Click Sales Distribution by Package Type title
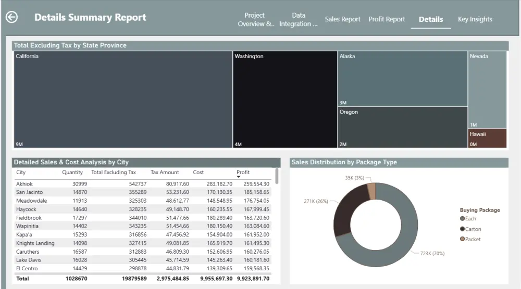Viewport: 521px width, 289px height. click(344, 162)
